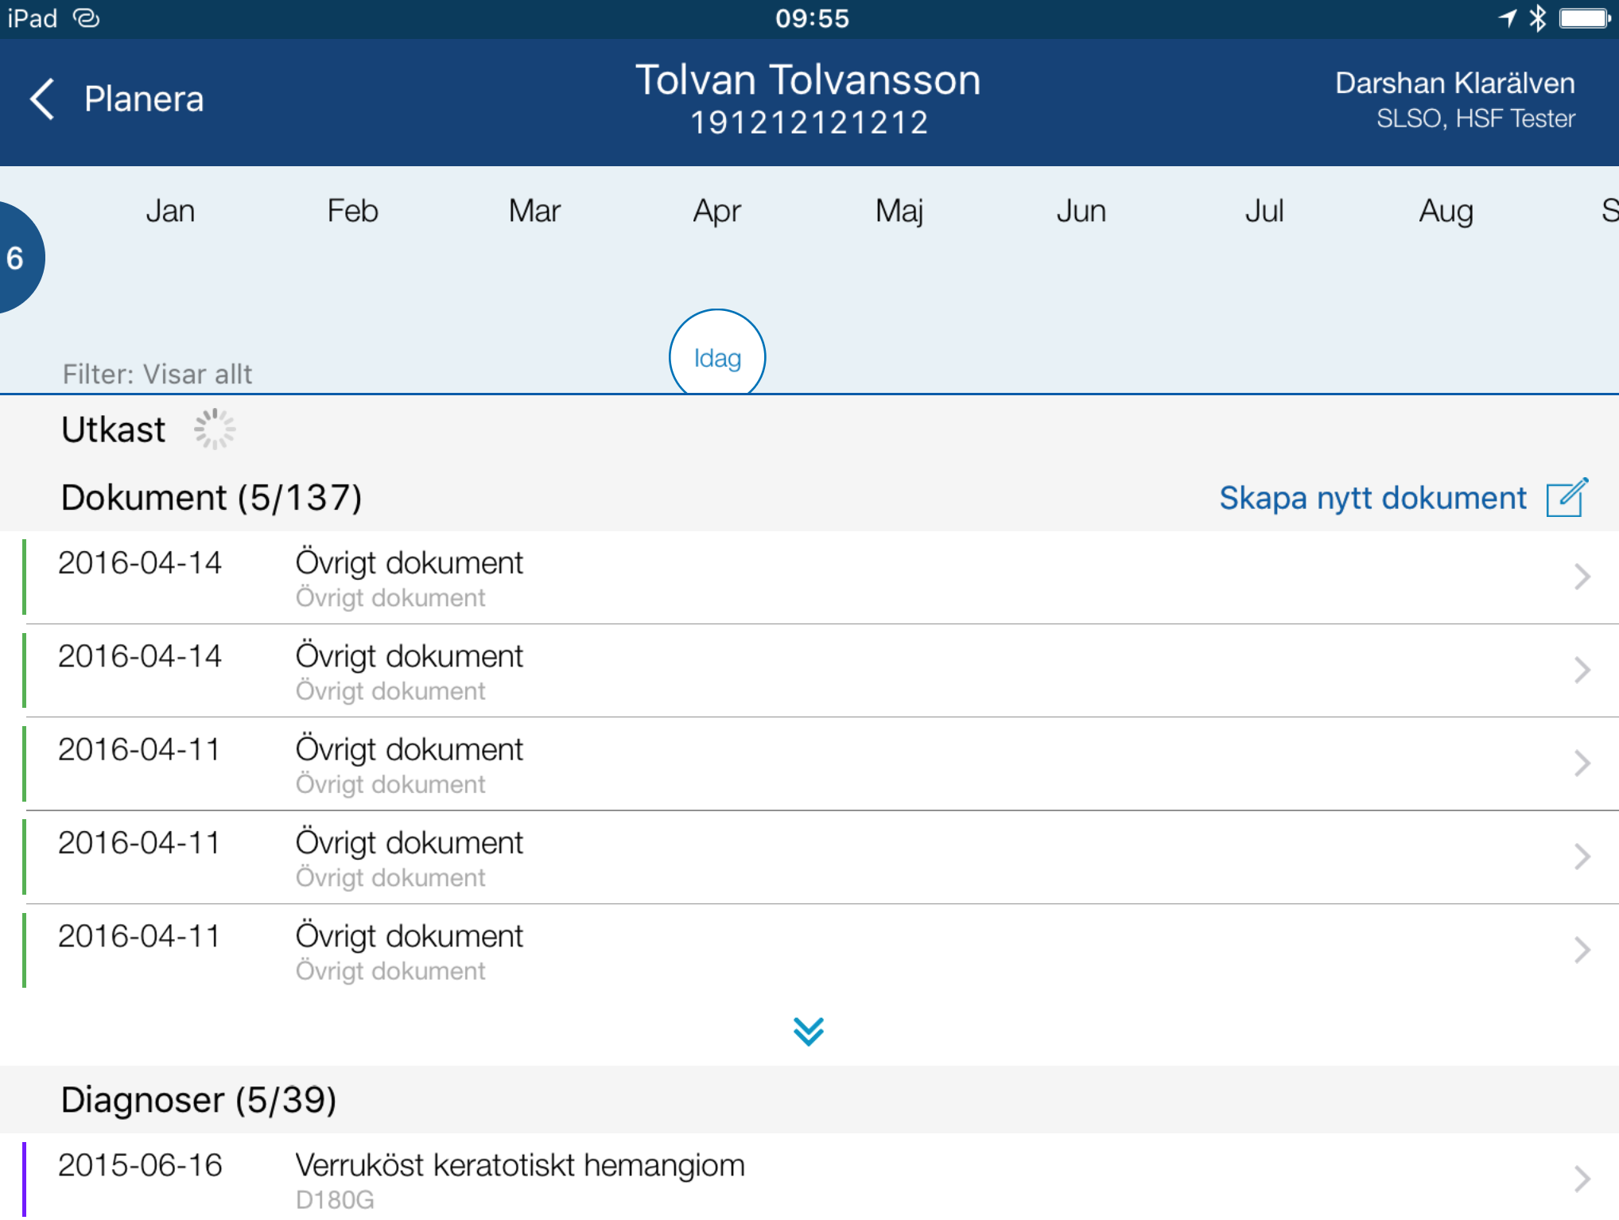1619x1220 pixels.
Task: Select Feb on the timeline
Action: coord(352,211)
